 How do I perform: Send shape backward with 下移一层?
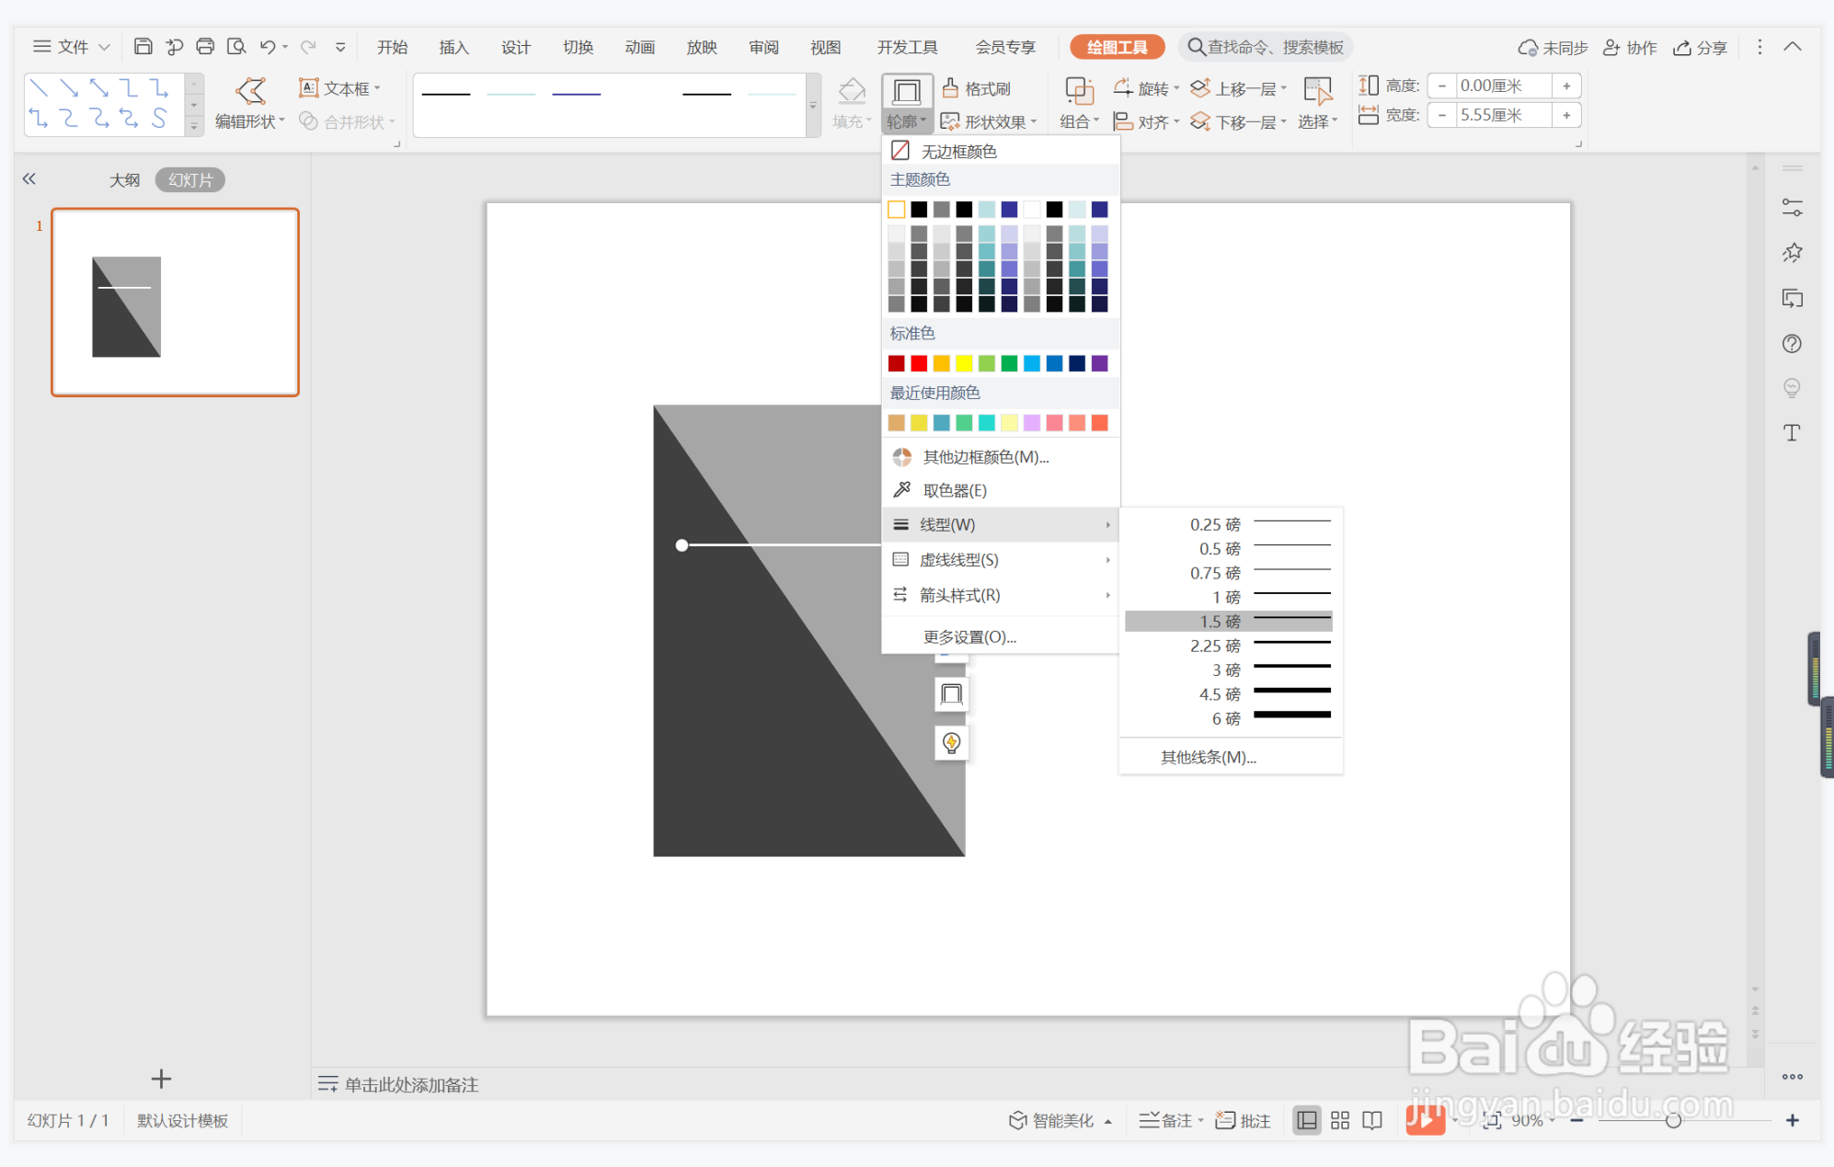pos(1238,121)
